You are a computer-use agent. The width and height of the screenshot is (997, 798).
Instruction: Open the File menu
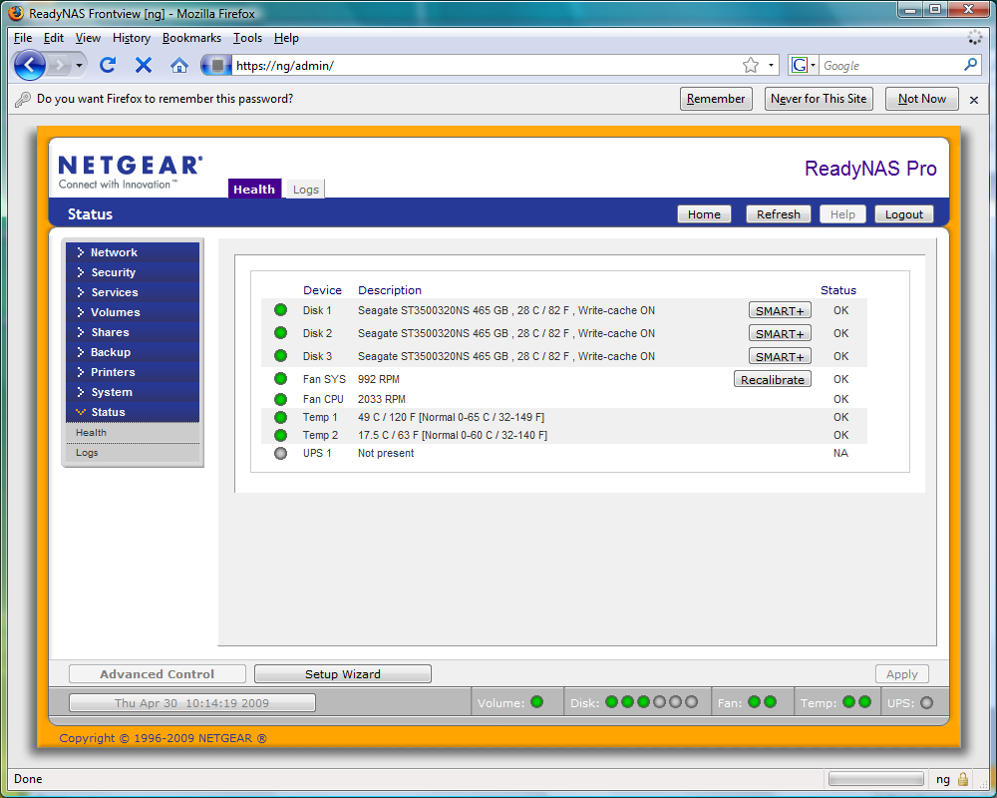point(23,38)
